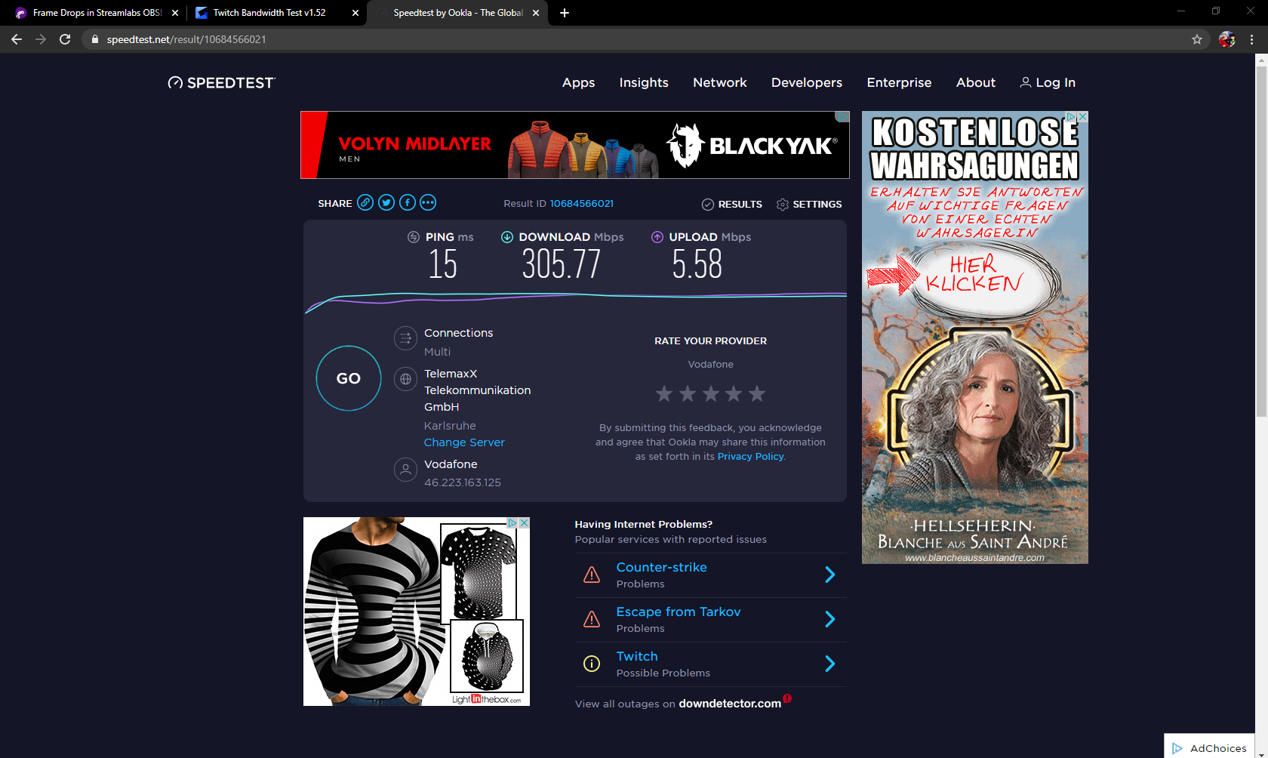This screenshot has height=758, width=1268.
Task: Click the download value 305.77
Action: coord(562,264)
